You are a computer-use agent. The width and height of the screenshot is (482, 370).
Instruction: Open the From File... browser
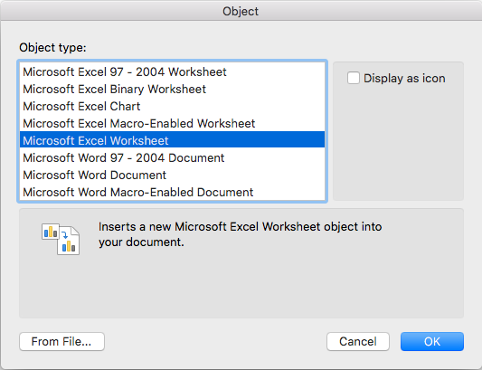pos(61,341)
